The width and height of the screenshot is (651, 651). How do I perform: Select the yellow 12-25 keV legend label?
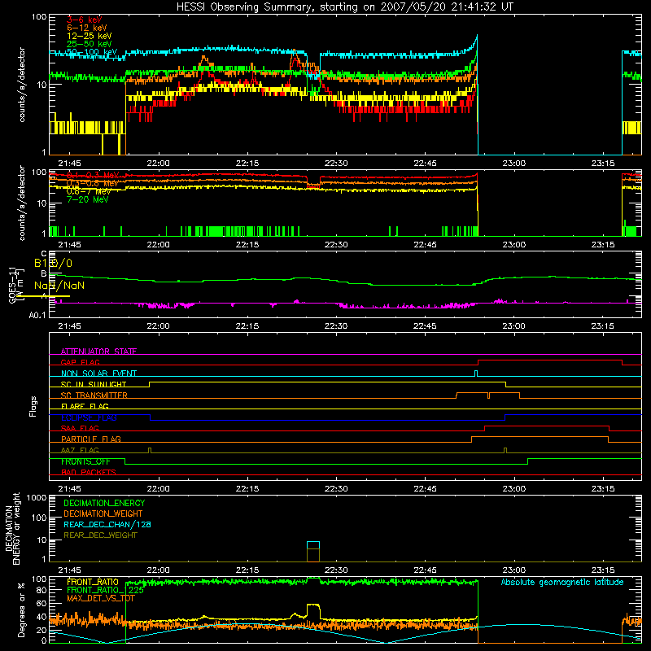click(x=90, y=36)
